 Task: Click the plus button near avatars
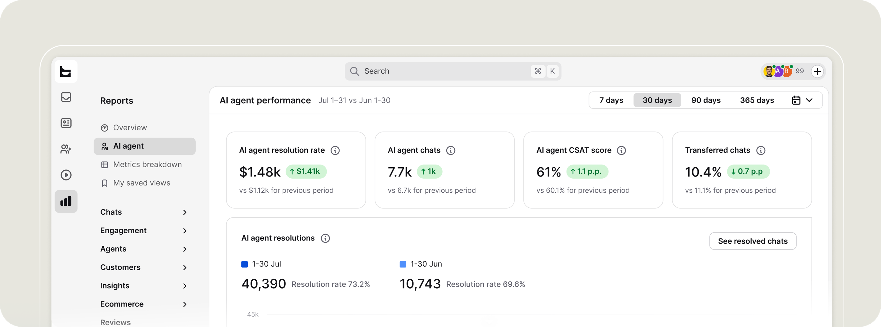click(x=817, y=71)
